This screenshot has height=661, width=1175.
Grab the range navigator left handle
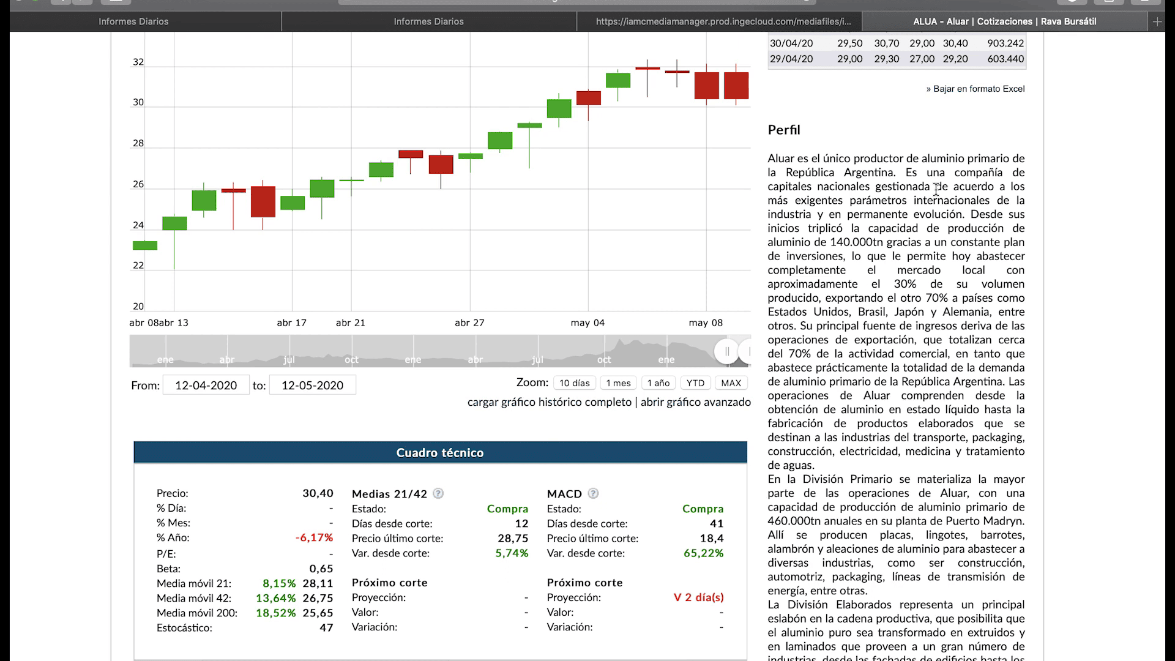pyautogui.click(x=726, y=351)
